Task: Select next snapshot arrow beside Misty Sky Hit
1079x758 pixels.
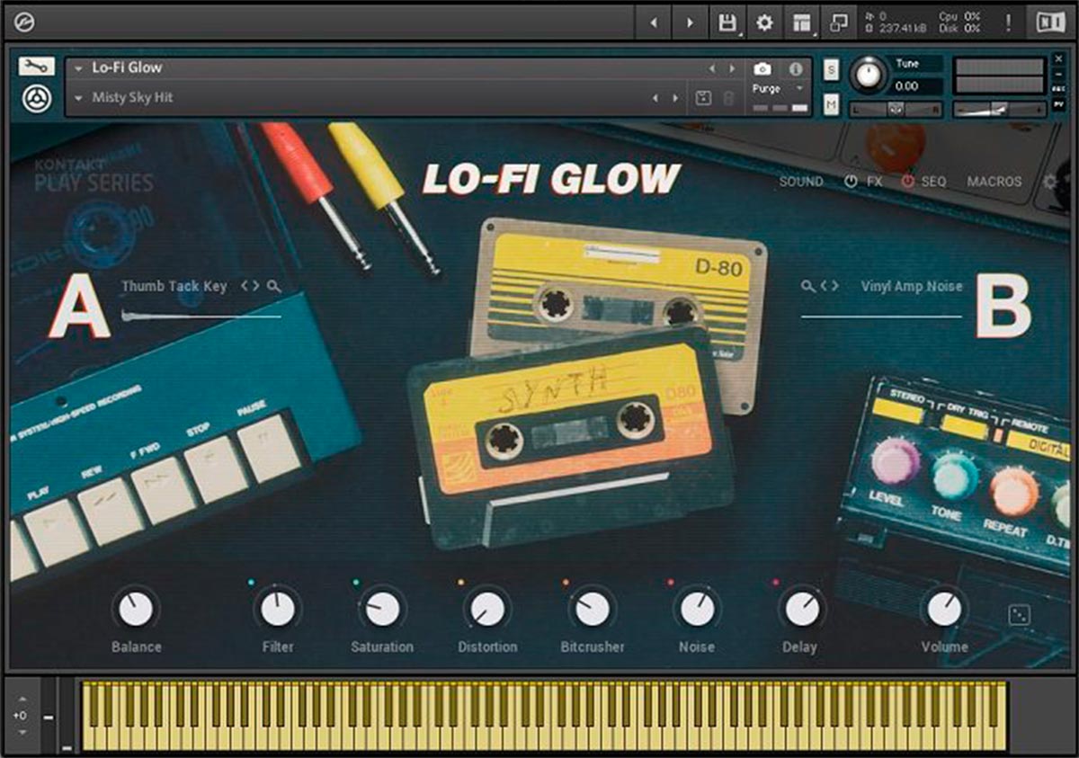Action: (x=675, y=98)
